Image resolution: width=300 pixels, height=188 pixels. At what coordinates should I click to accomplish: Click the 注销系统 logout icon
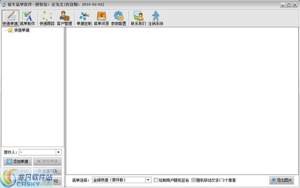[156, 18]
